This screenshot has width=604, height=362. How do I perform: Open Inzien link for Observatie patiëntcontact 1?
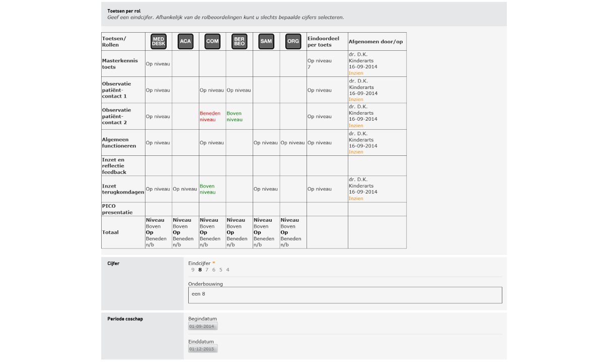(356, 100)
